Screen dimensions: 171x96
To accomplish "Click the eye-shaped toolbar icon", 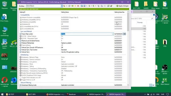I will tap(69, 6).
